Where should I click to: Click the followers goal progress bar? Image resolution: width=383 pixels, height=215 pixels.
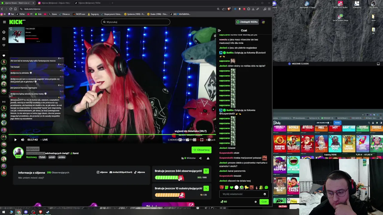tap(169, 177)
